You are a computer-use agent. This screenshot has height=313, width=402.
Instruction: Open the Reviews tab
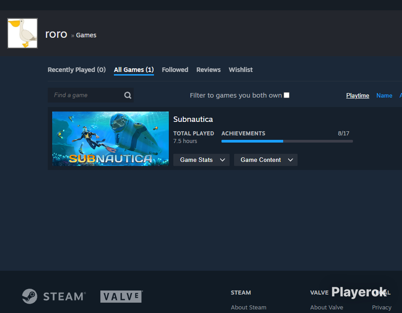[208, 70]
